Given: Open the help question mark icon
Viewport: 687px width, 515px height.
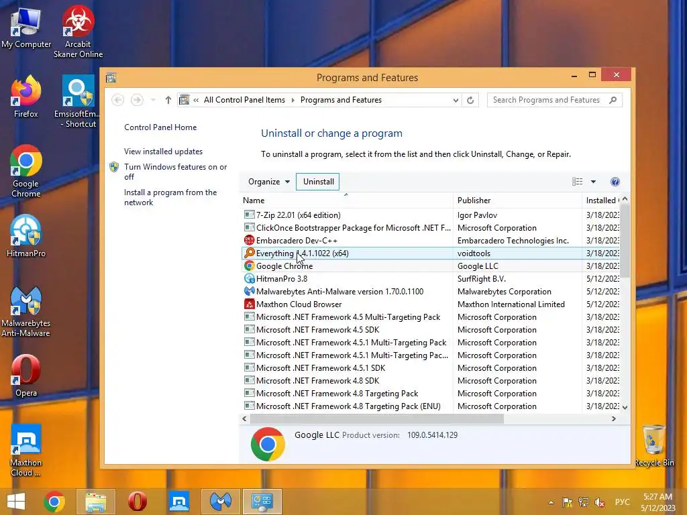Looking at the screenshot, I should point(615,182).
